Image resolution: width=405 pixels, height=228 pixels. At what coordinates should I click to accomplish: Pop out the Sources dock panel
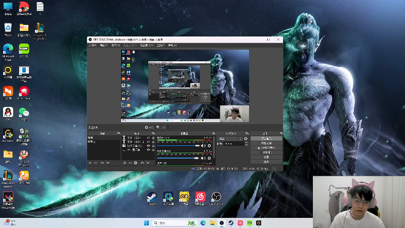tap(153, 133)
